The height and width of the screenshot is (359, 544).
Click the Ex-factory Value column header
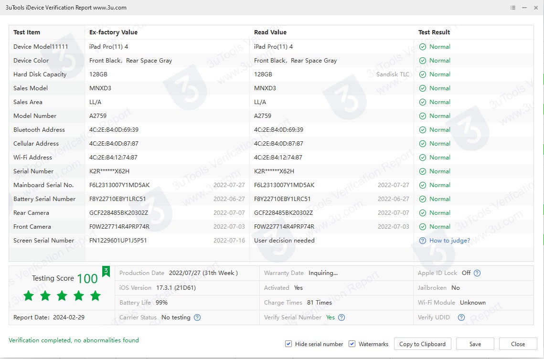click(113, 32)
